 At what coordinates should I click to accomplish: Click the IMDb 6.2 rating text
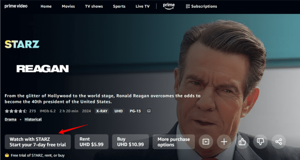tap(48, 111)
